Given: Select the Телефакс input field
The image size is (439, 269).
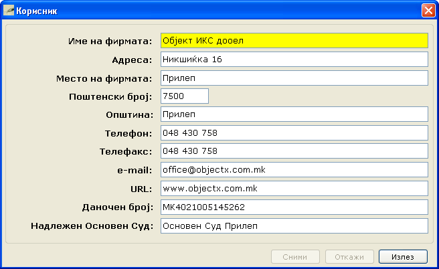Looking at the screenshot, I should tap(294, 151).
